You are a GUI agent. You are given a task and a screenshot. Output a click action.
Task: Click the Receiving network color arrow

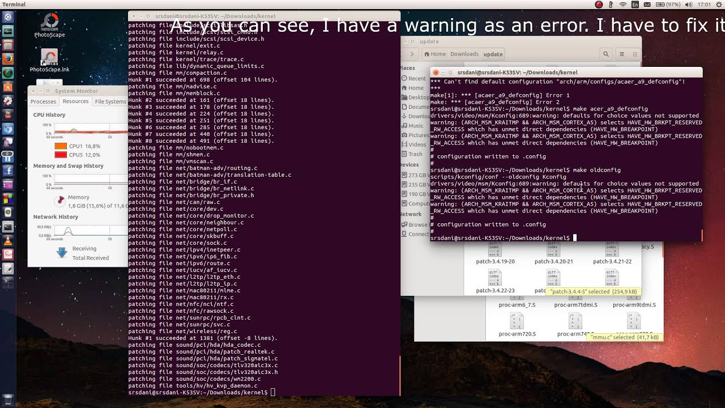pyautogui.click(x=62, y=252)
